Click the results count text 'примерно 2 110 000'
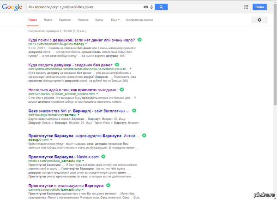The width and height of the screenshot is (277, 200). [59, 31]
